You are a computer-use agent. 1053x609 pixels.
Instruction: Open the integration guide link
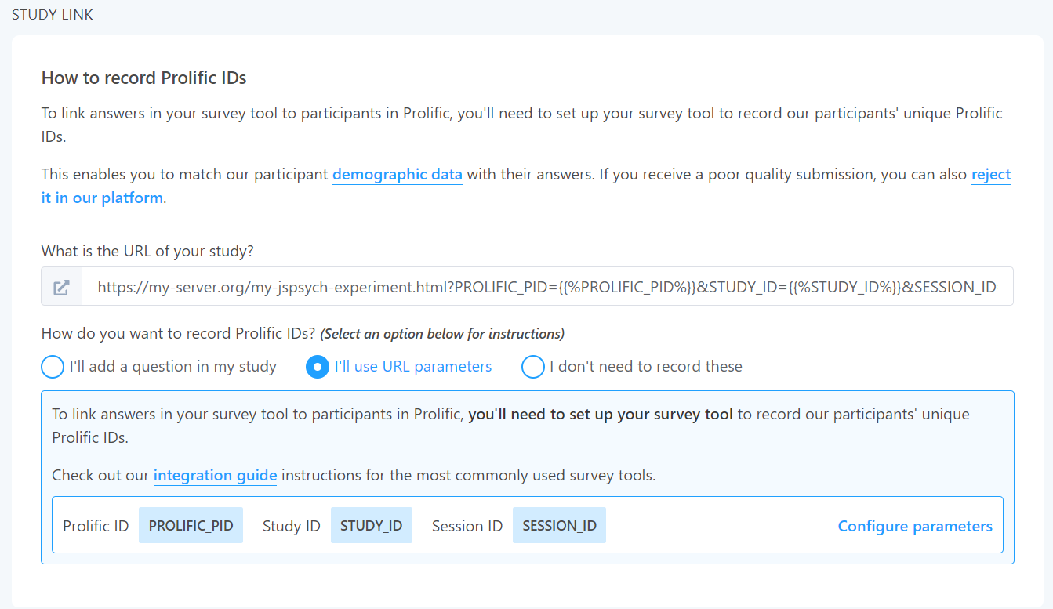point(215,475)
